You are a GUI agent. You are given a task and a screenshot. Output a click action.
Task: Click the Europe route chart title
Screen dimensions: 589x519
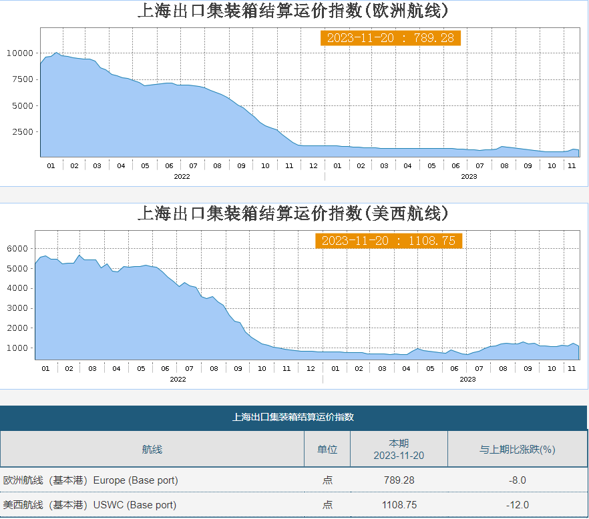coord(293,11)
